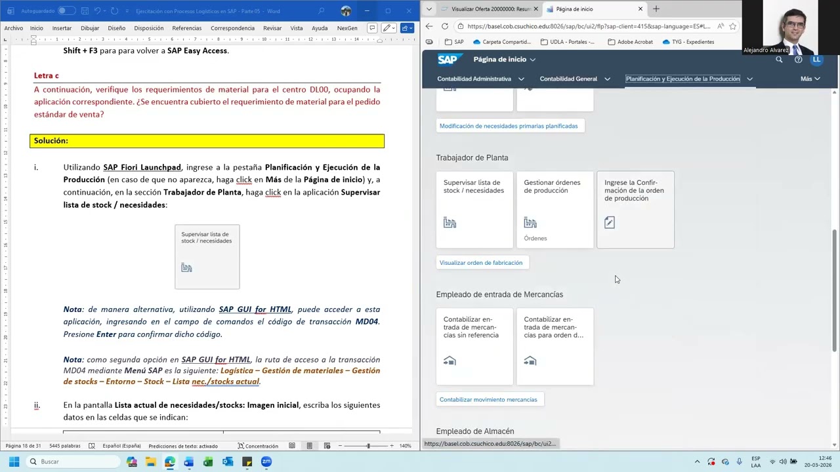840x472 pixels.
Task: Click the zoom in plus button in Word
Action: click(x=392, y=446)
